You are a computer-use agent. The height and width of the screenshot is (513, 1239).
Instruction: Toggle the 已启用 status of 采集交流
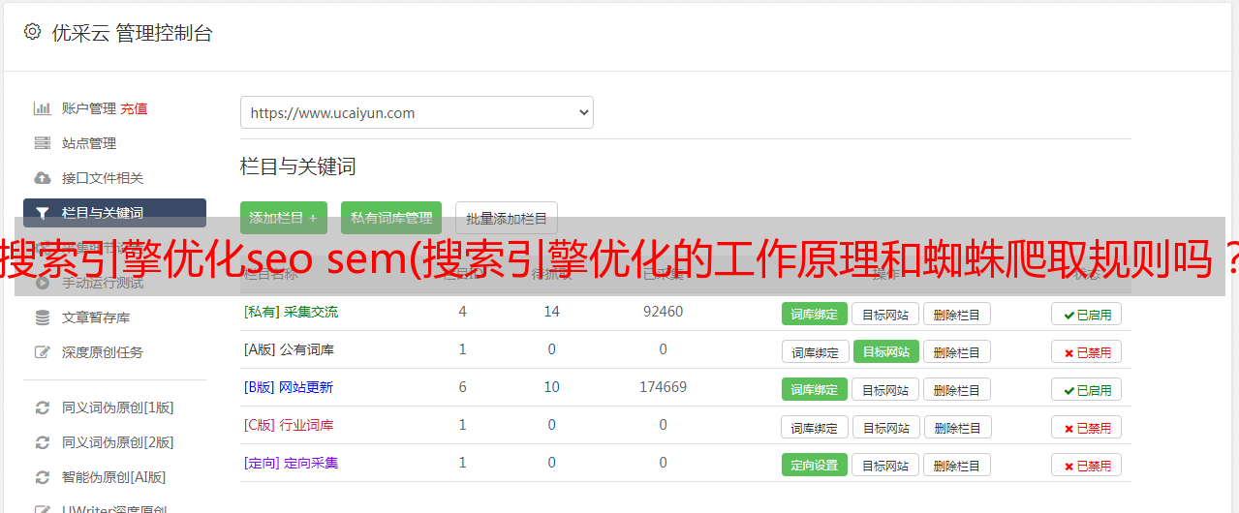point(1087,314)
